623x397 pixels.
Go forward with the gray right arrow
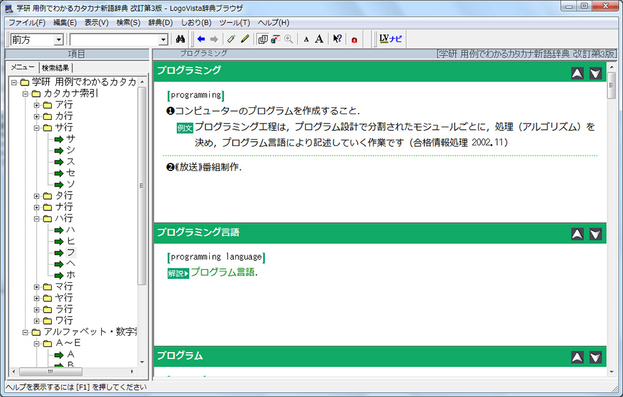[x=214, y=39]
